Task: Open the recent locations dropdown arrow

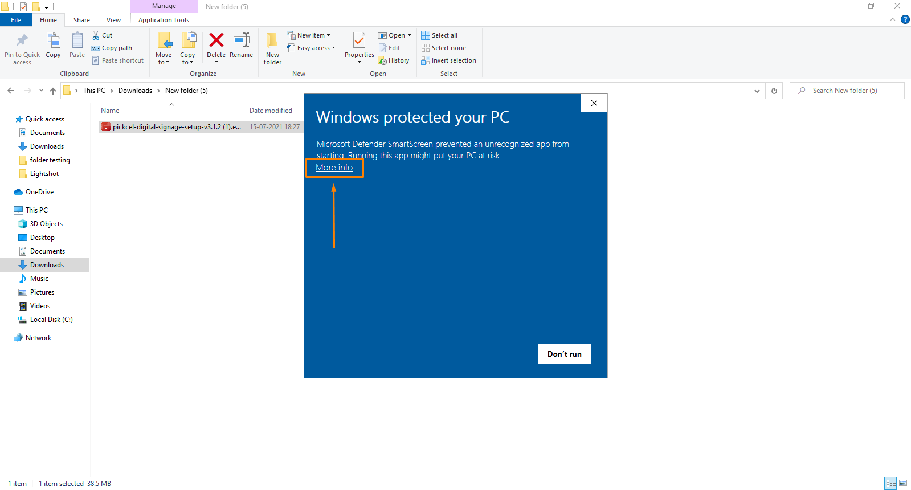Action: [41, 91]
